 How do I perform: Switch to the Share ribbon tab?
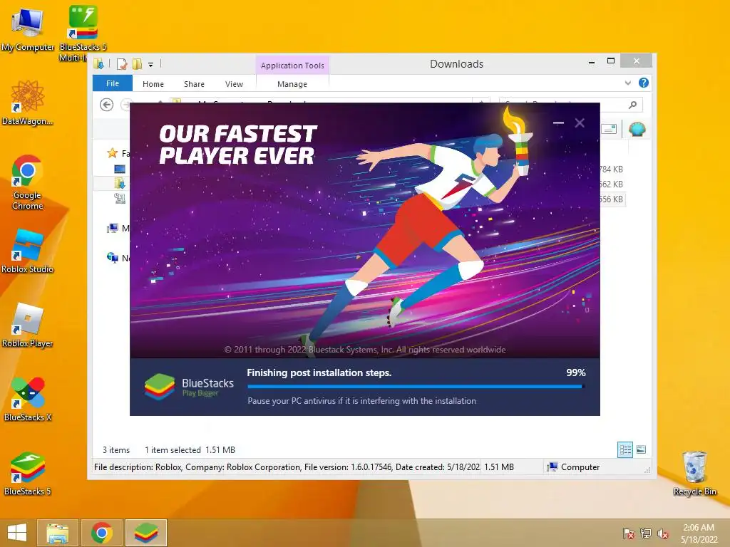pos(194,84)
